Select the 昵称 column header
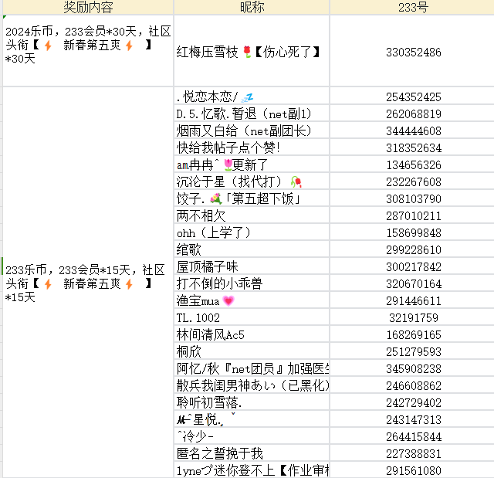 252,8
